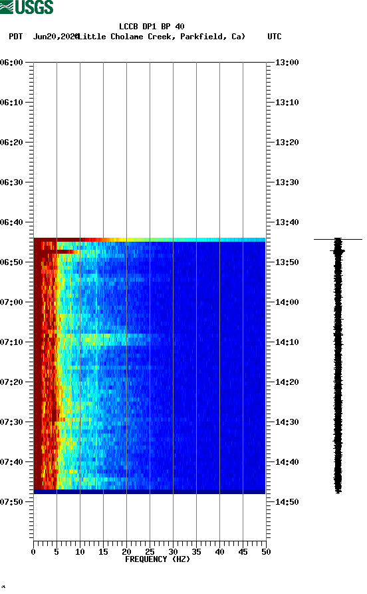Click the '07:50' PDT time label
Screen dimensions: 367x594
pos(11,502)
